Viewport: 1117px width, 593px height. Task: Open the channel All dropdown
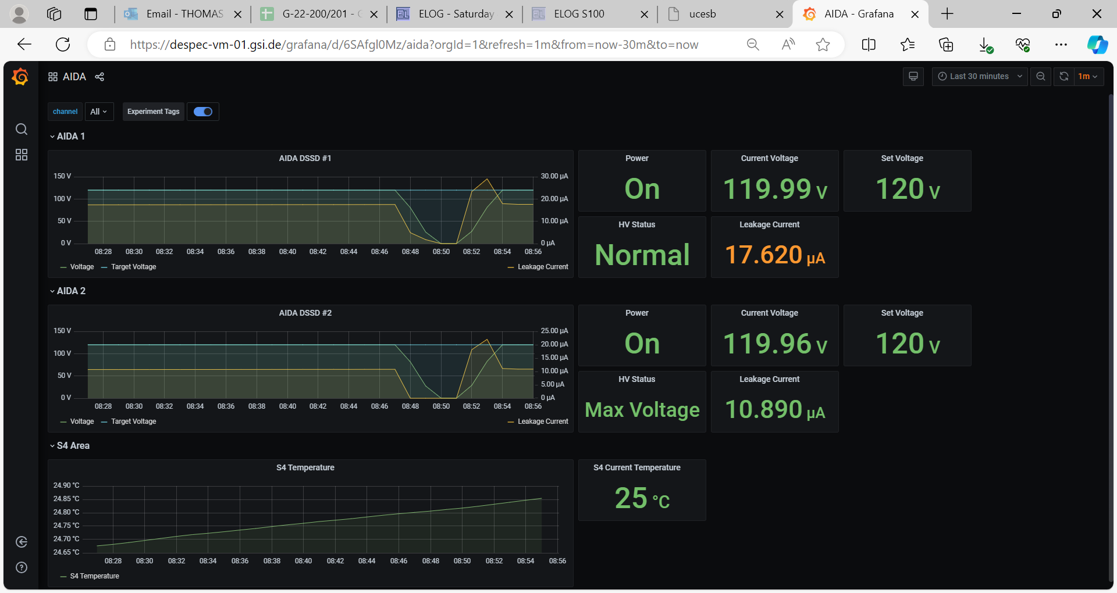click(99, 112)
